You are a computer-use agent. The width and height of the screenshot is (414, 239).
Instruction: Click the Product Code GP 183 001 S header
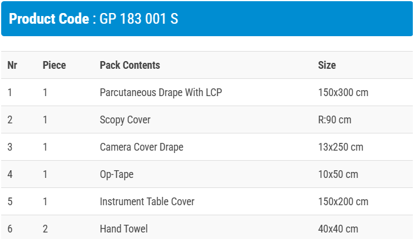94,18
